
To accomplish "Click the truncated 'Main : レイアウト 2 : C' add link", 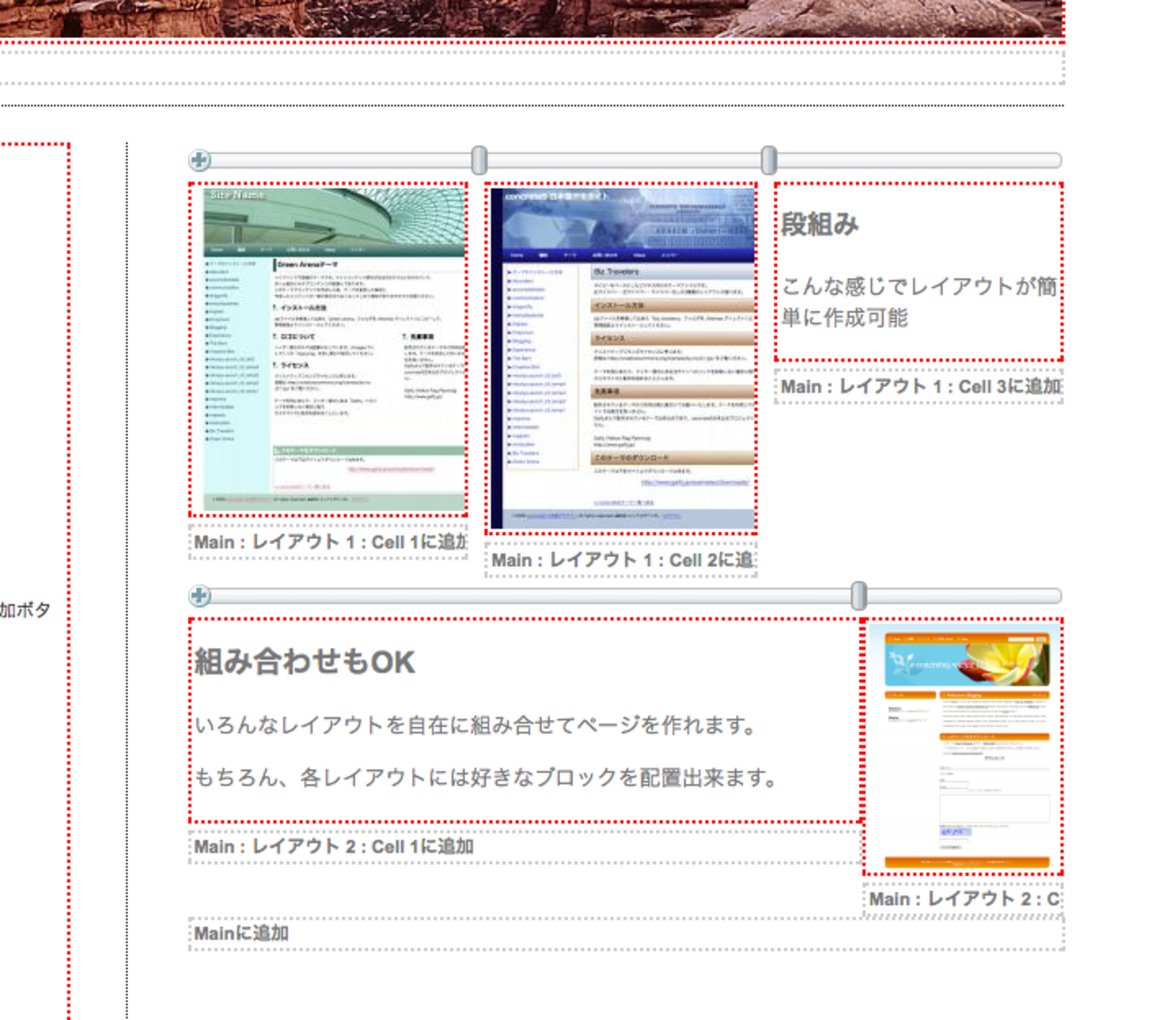I will coord(965,899).
